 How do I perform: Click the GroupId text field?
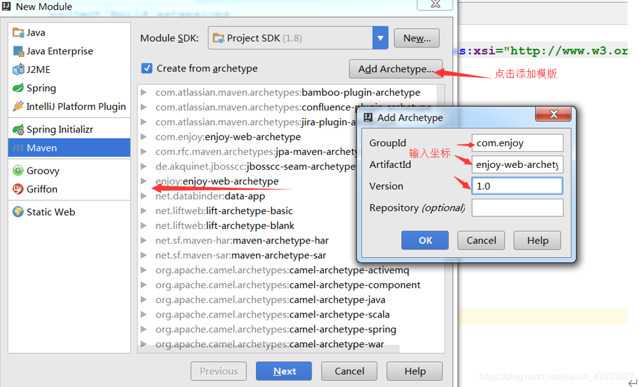[x=517, y=143]
